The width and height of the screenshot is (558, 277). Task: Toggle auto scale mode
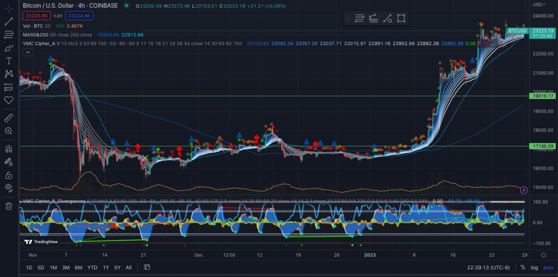pyautogui.click(x=548, y=267)
